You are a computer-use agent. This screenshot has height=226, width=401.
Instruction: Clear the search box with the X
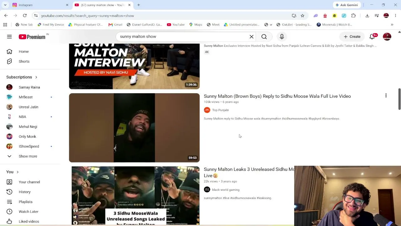pyautogui.click(x=252, y=37)
